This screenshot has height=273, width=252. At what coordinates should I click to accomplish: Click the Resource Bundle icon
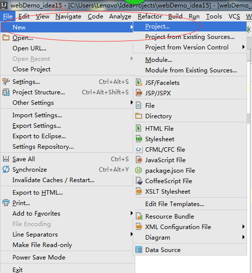[139, 216]
